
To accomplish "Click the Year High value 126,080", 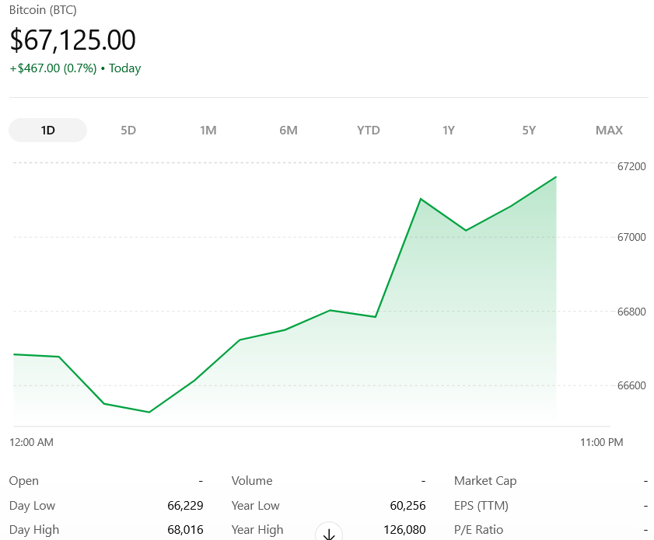I will point(404,530).
